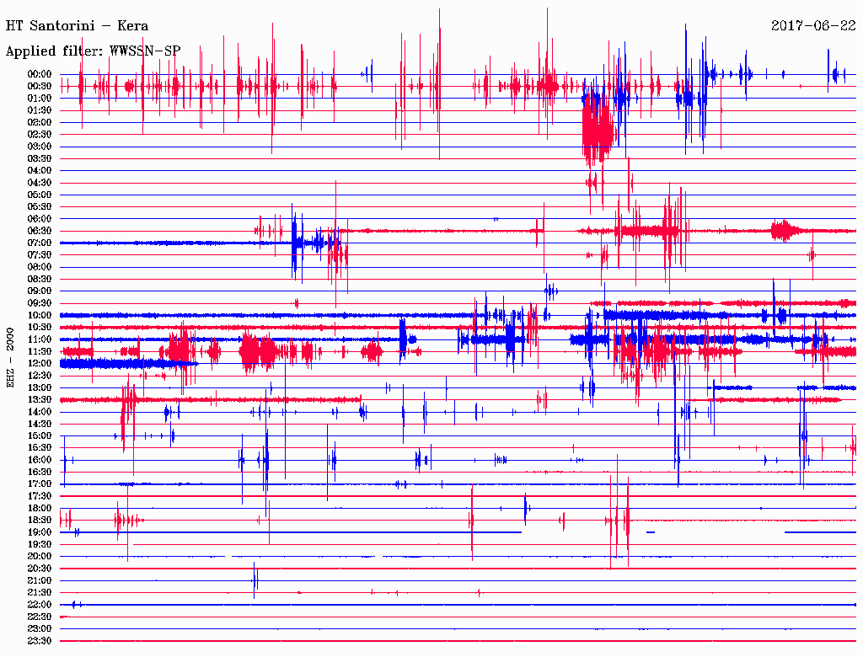
Task: Select the 03:00 time label
Action: 40,147
